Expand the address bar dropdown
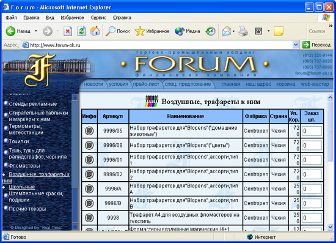Screen dimensions: 336x243 296,45
